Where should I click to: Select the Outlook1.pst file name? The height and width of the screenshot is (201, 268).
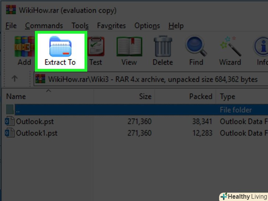pos(37,133)
